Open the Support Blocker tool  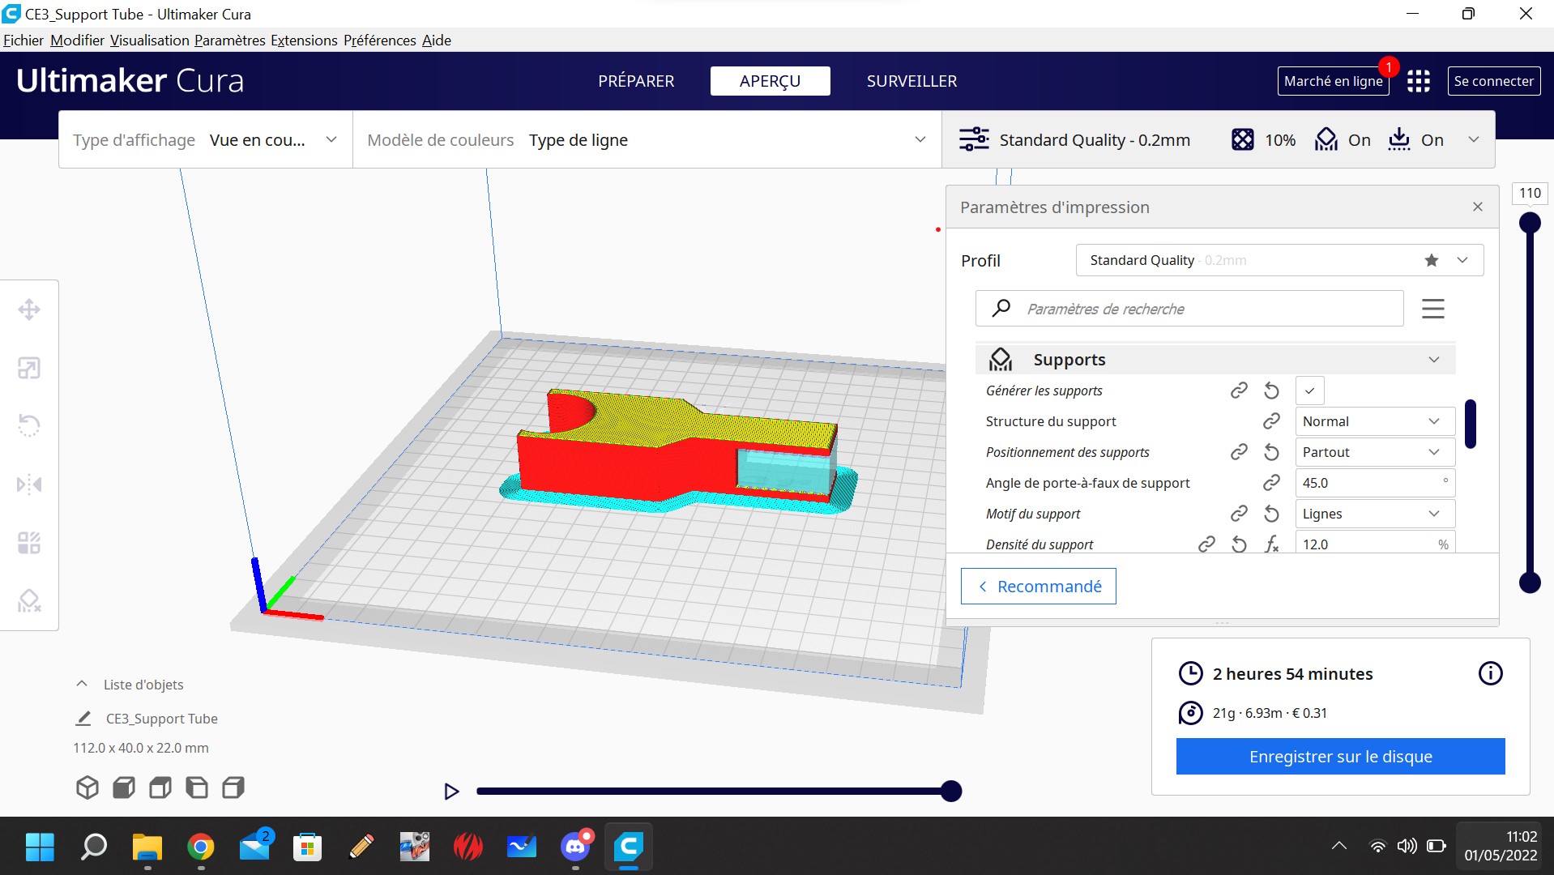(29, 601)
